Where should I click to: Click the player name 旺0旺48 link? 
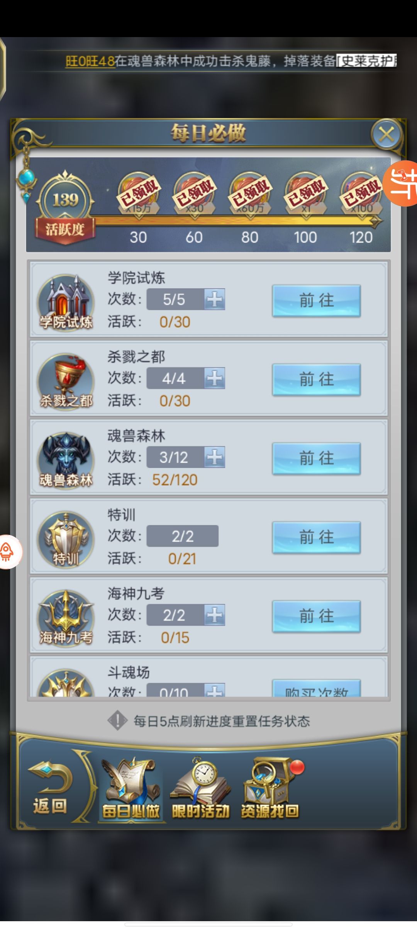click(x=90, y=61)
